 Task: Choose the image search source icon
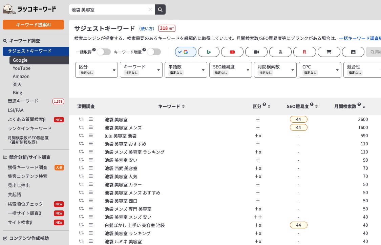point(353,52)
